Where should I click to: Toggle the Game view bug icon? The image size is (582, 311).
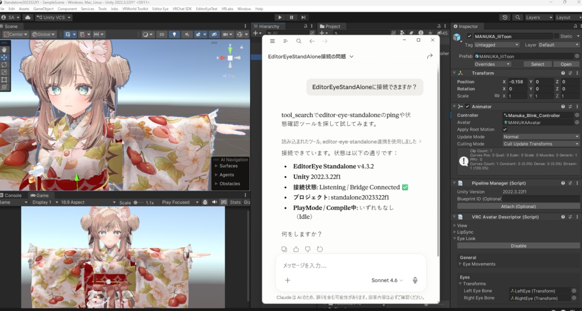pyautogui.click(x=205, y=202)
